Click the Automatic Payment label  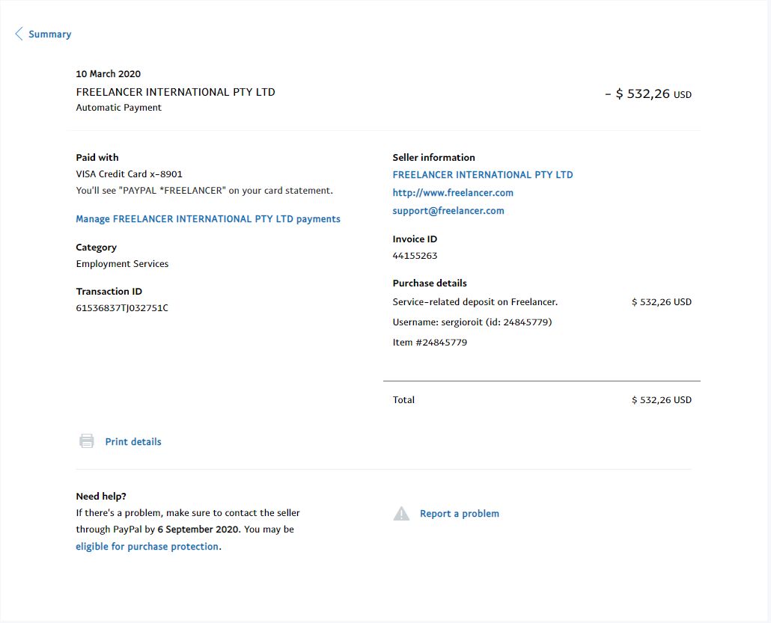118,108
